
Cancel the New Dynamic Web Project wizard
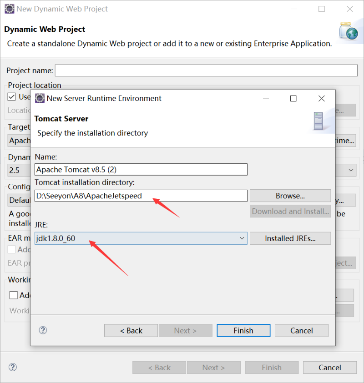[329, 368]
